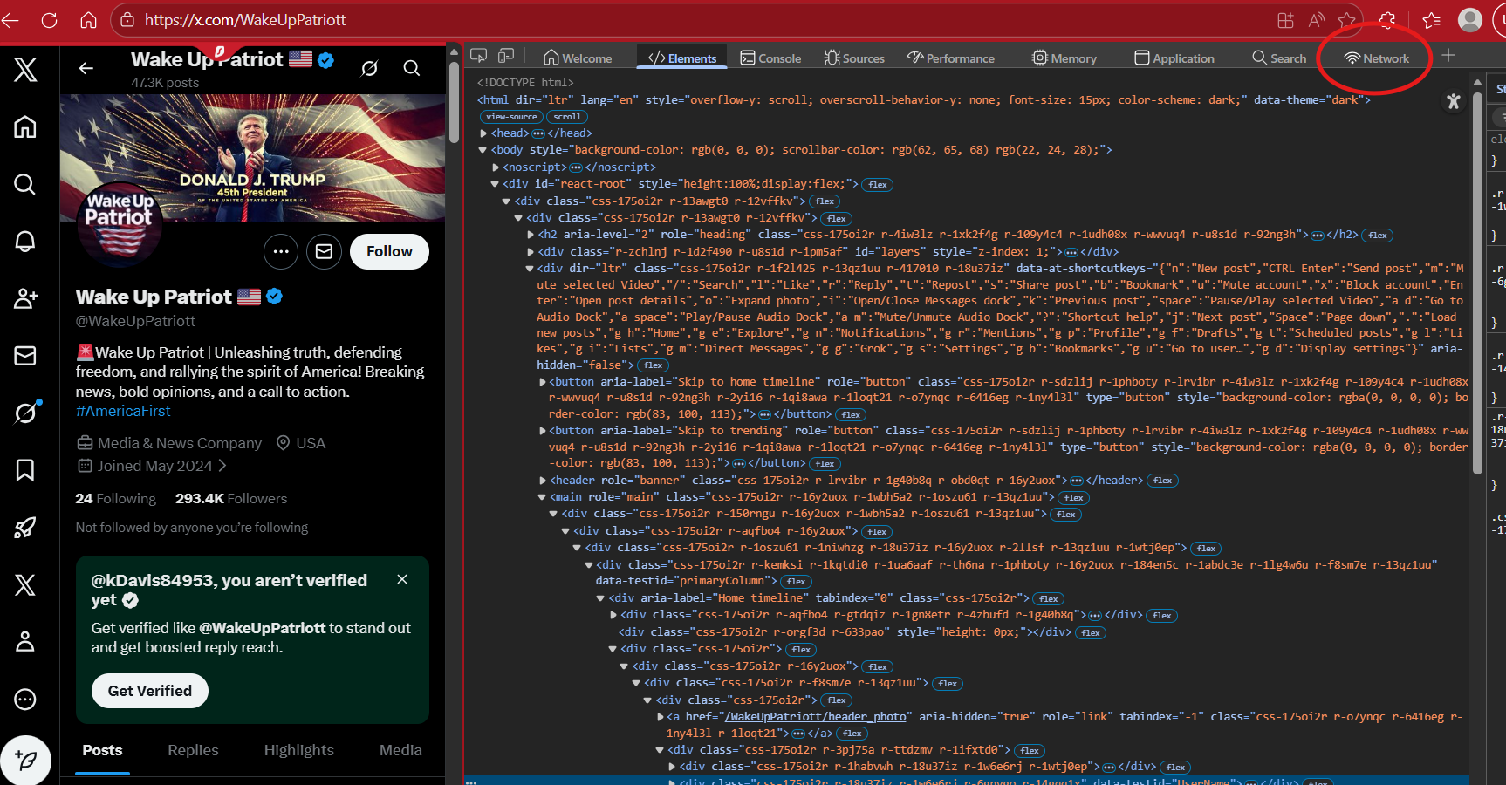
Task: Click browser home button
Action: coord(88,19)
